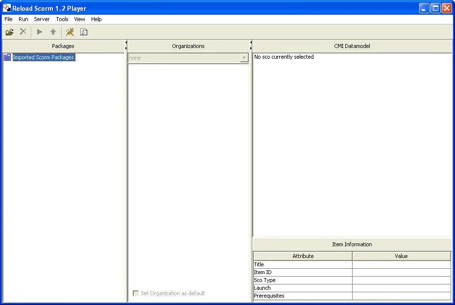Open the File menu

click(8, 19)
